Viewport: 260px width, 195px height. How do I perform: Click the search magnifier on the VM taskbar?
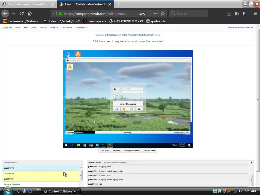[x=72, y=145]
